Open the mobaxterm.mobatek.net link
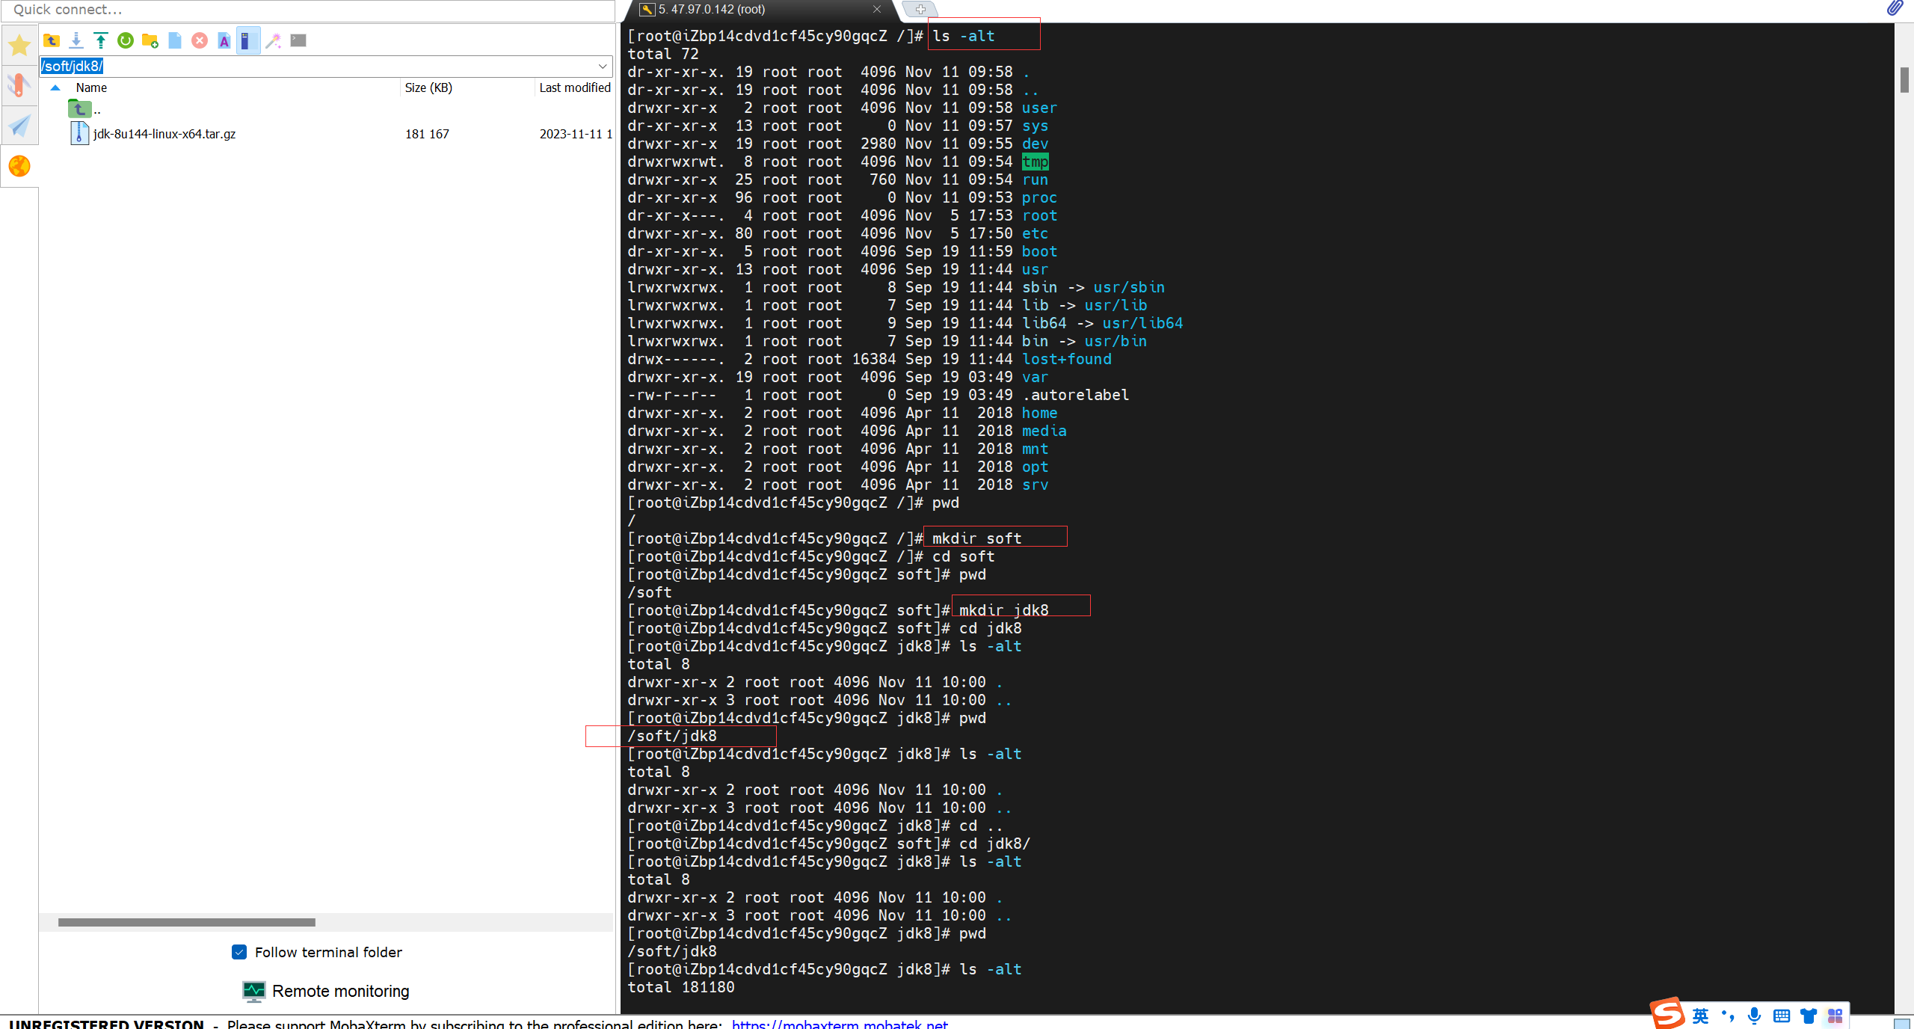The height and width of the screenshot is (1029, 1914). point(840,1024)
